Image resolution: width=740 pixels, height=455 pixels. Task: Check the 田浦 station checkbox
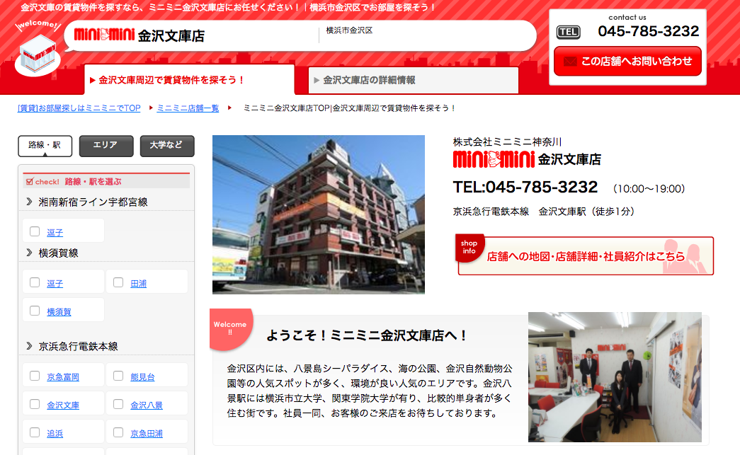[118, 282]
